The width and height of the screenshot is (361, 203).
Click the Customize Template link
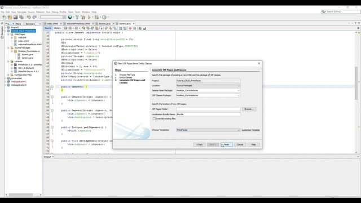point(250,130)
